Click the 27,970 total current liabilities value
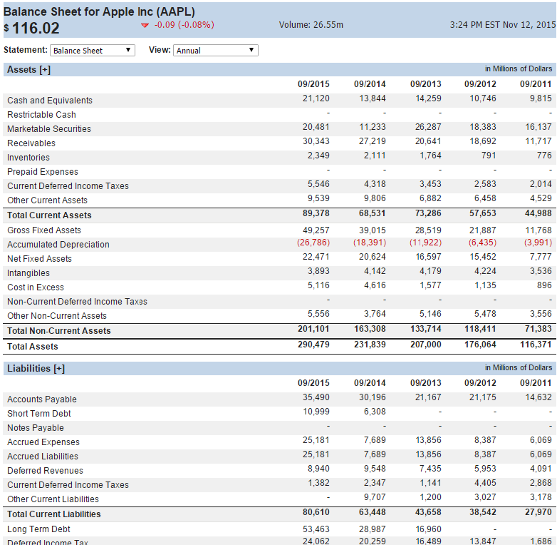Screen dimensions: 557x545 (538, 512)
